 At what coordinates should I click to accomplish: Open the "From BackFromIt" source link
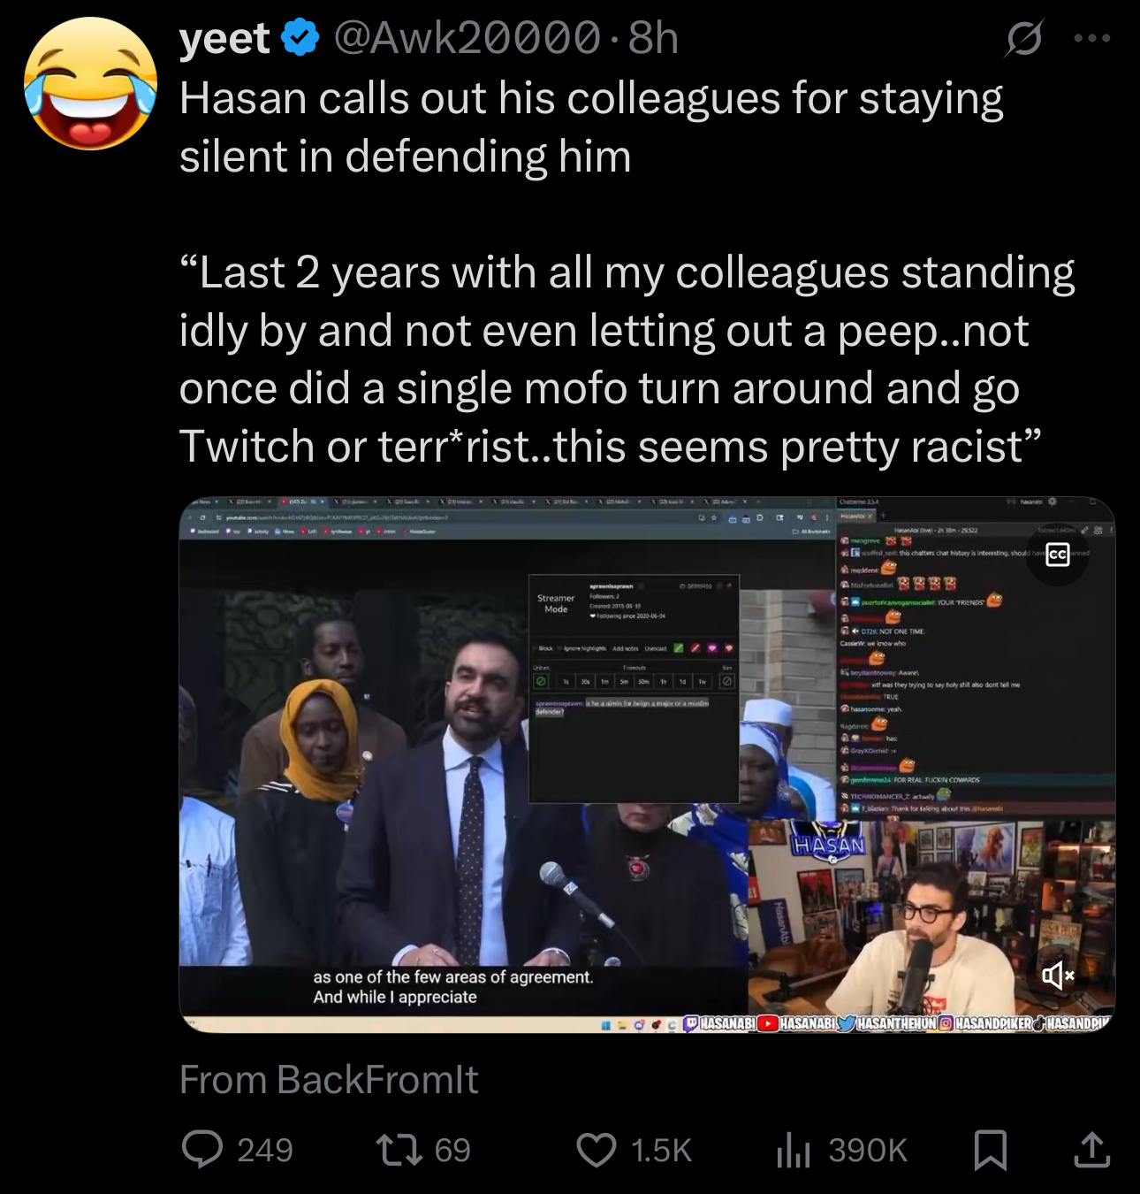click(329, 1079)
